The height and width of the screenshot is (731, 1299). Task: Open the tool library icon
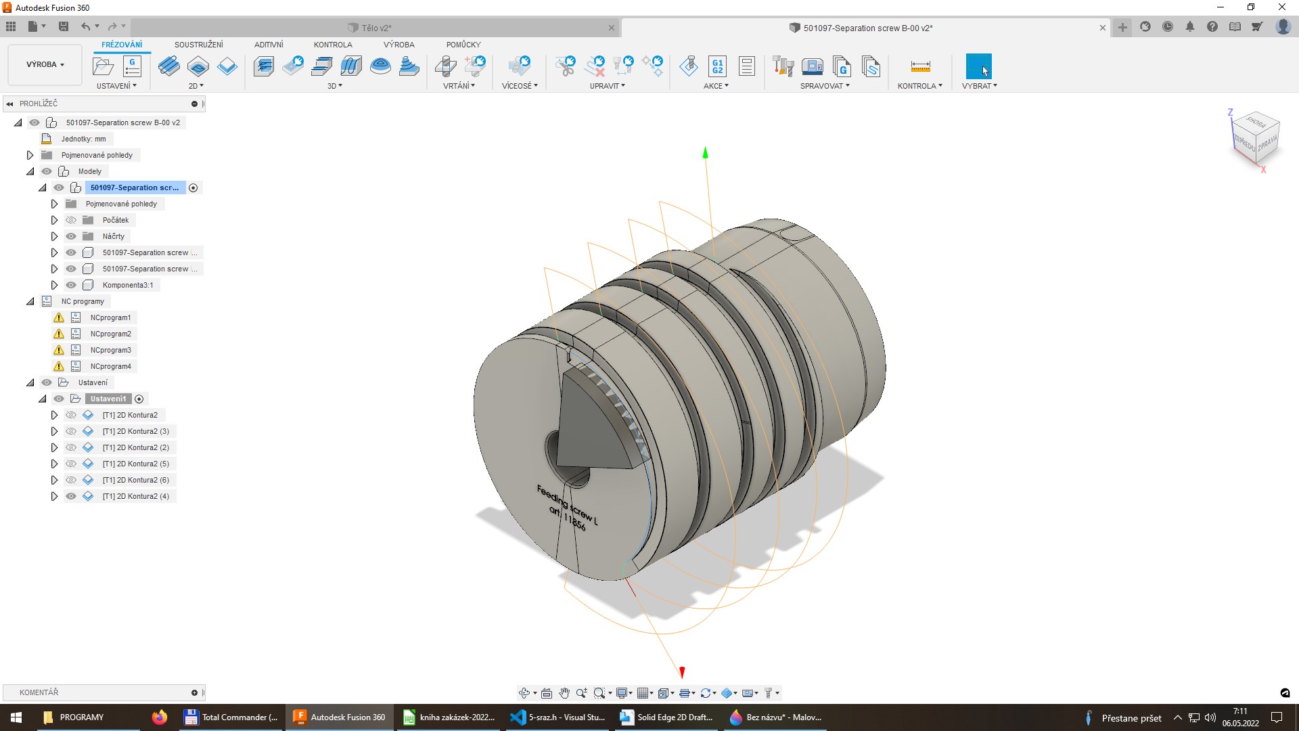(x=783, y=66)
